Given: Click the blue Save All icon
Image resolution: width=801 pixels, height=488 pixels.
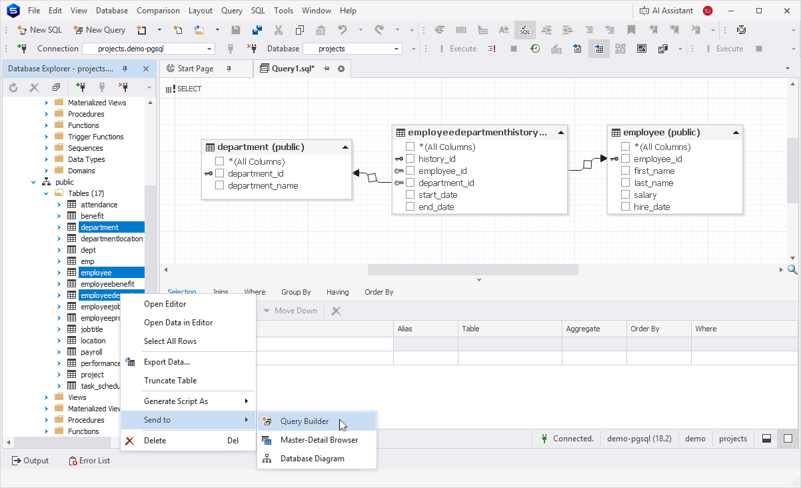Looking at the screenshot, I should pos(257,30).
